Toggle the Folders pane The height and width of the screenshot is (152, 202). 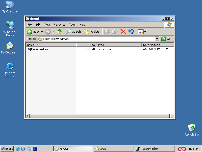(92, 32)
